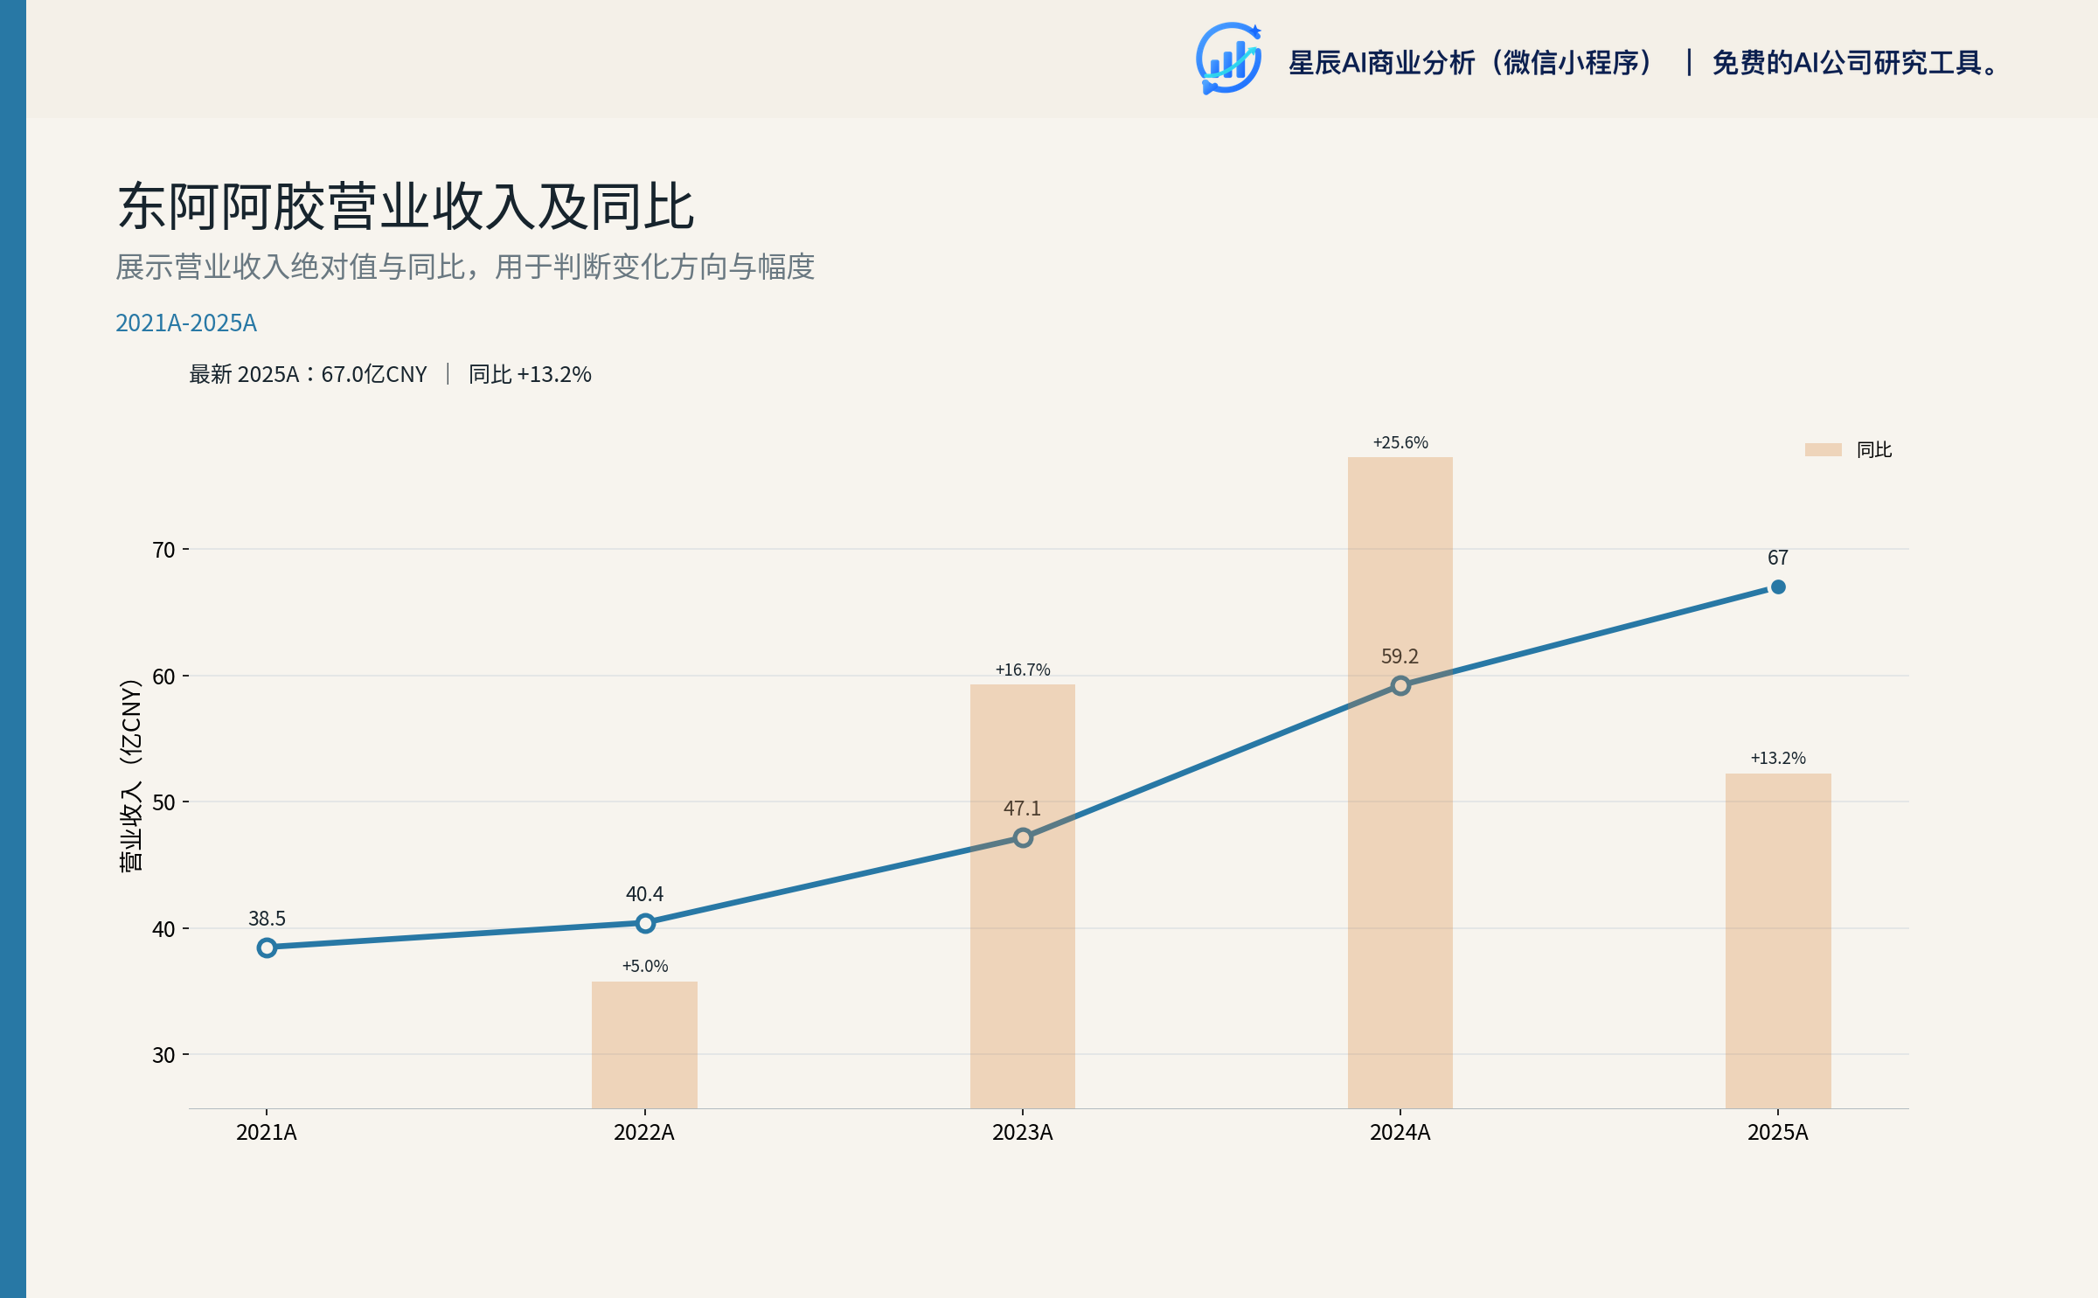Screen dimensions: 2098x1298
Task: Click the +13.2% label above the 2025A bar
Action: (1778, 758)
